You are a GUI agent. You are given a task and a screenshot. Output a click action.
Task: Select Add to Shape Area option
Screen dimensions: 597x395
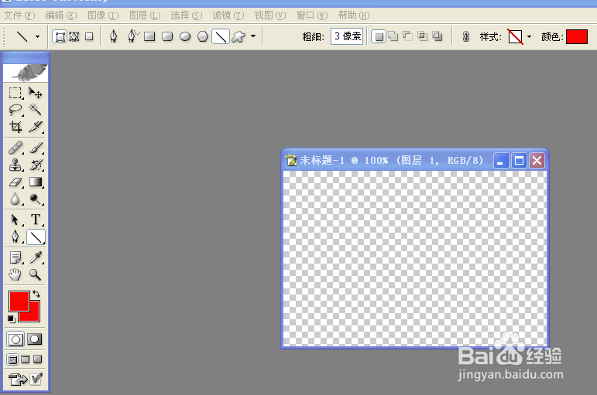click(x=393, y=36)
